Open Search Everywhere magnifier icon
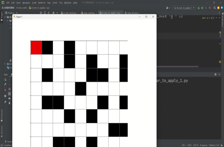 pyautogui.click(x=214, y=8)
